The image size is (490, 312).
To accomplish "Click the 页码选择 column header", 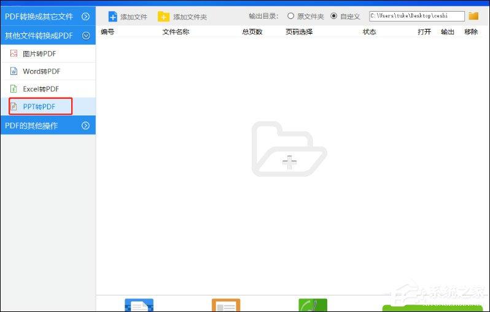I will [299, 31].
